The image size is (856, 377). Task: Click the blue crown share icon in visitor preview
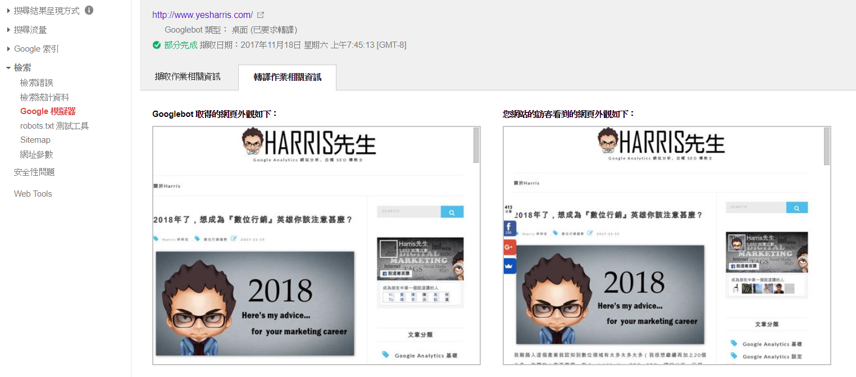tap(509, 265)
